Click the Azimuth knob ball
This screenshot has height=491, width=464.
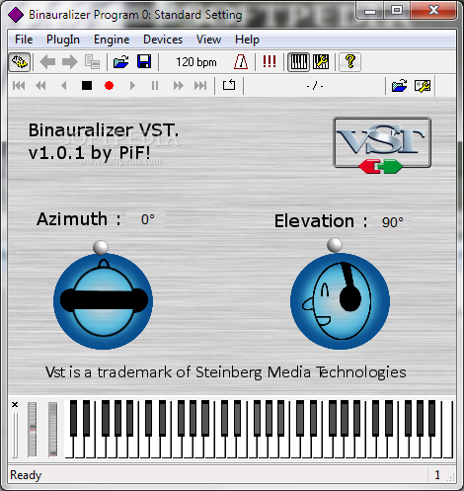101,247
